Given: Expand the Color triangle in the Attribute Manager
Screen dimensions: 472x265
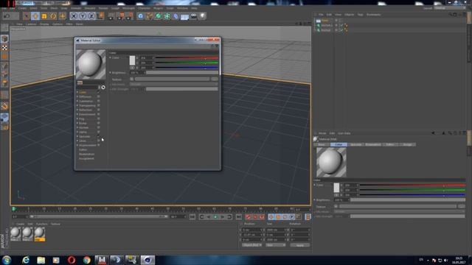Looking at the screenshot, I should tap(315, 185).
